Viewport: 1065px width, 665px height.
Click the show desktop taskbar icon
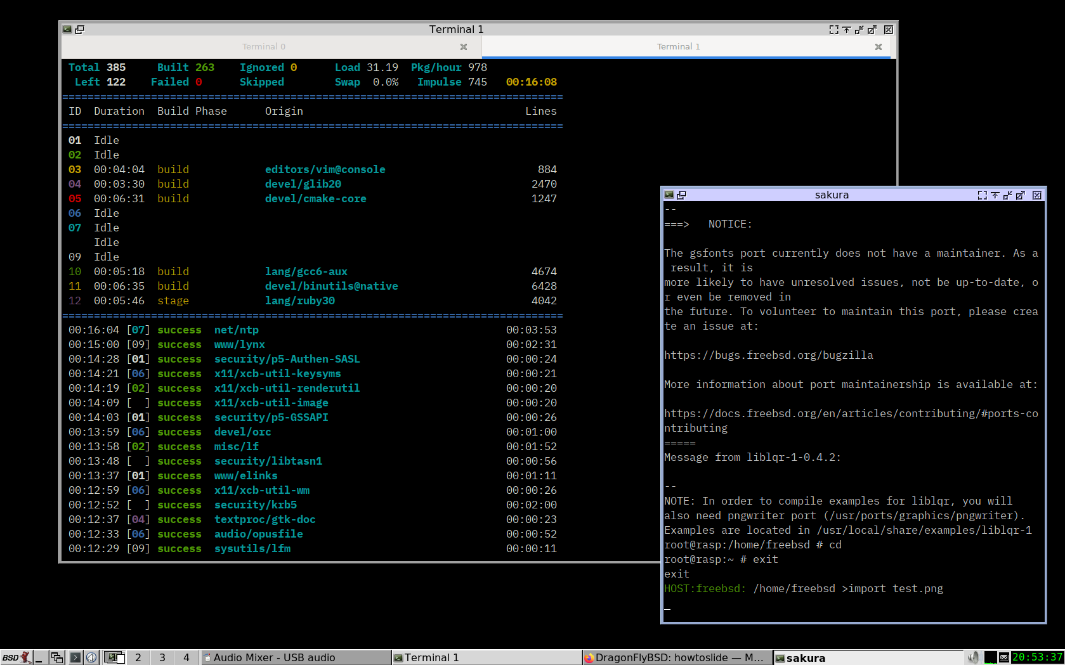(41, 657)
